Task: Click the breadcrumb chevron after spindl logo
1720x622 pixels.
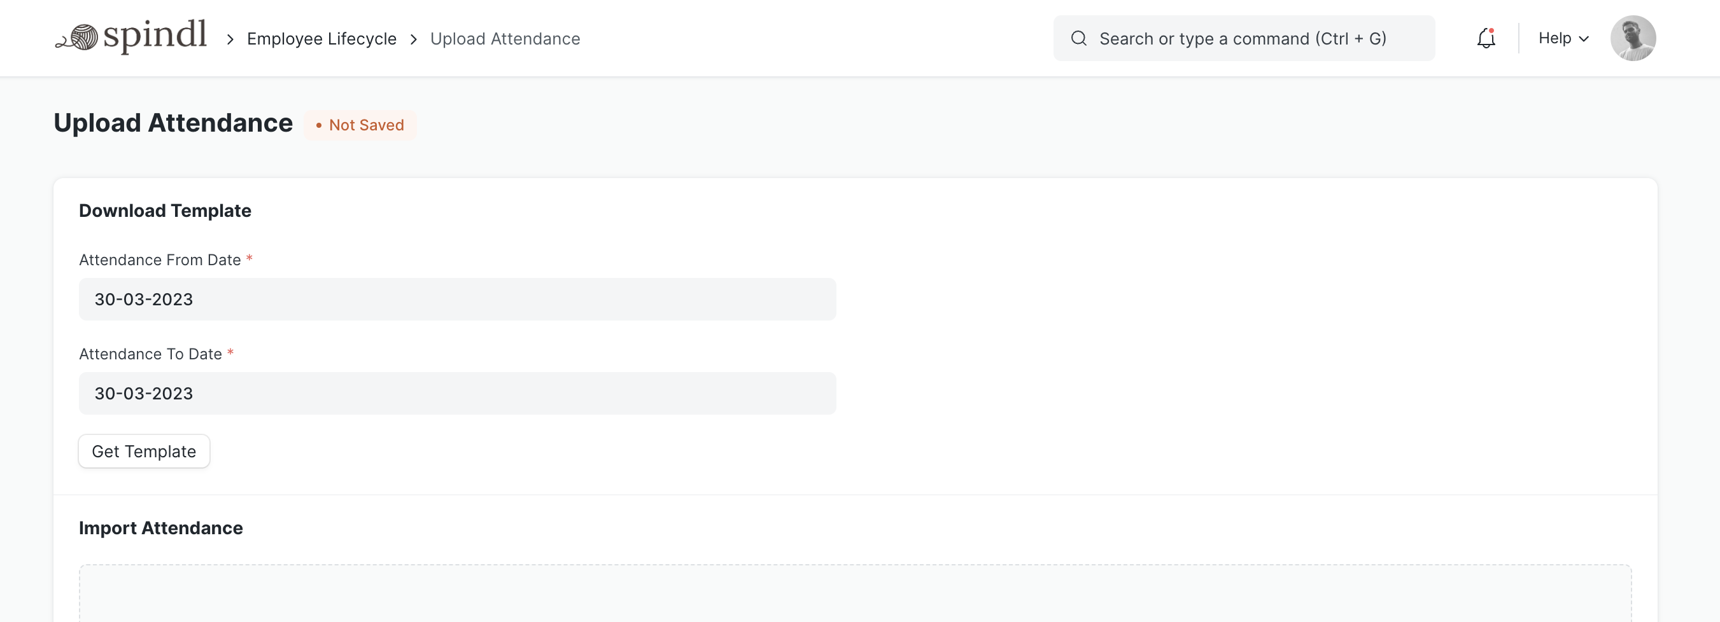Action: click(x=230, y=39)
